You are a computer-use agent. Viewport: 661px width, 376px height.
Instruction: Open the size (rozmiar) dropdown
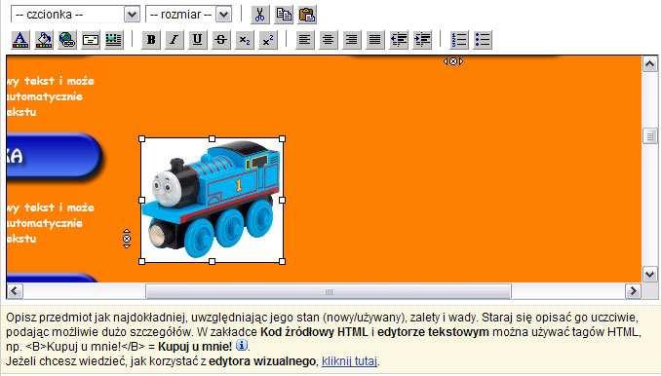coord(188,15)
